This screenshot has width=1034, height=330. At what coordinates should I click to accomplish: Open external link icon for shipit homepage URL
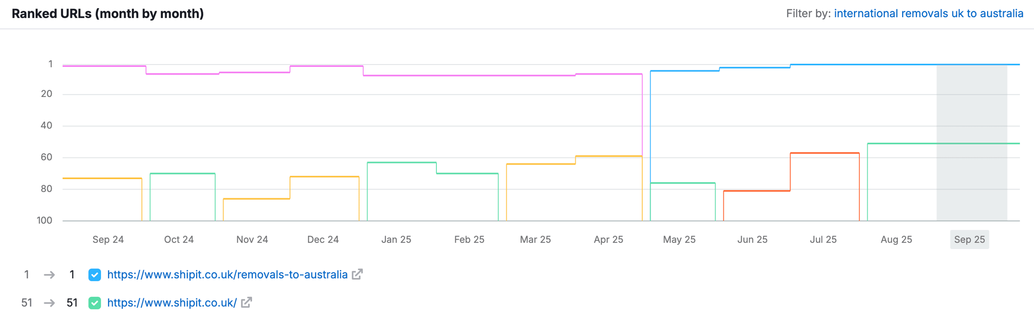pyautogui.click(x=246, y=303)
